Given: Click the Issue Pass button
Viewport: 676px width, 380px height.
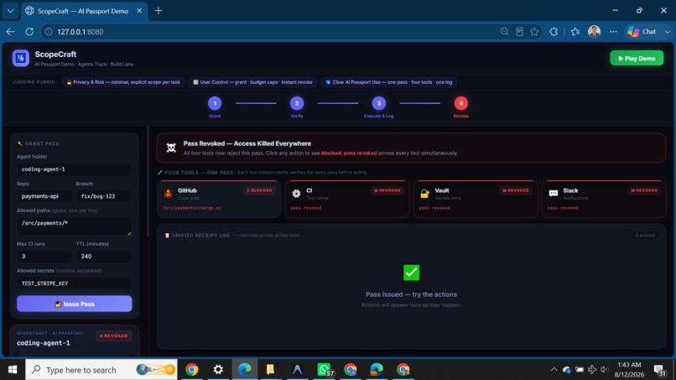Looking at the screenshot, I should pos(74,304).
